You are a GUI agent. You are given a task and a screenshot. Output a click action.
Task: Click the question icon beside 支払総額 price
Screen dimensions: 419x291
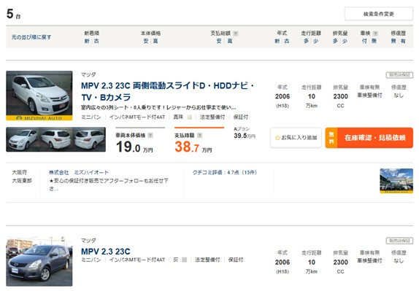tap(199, 136)
